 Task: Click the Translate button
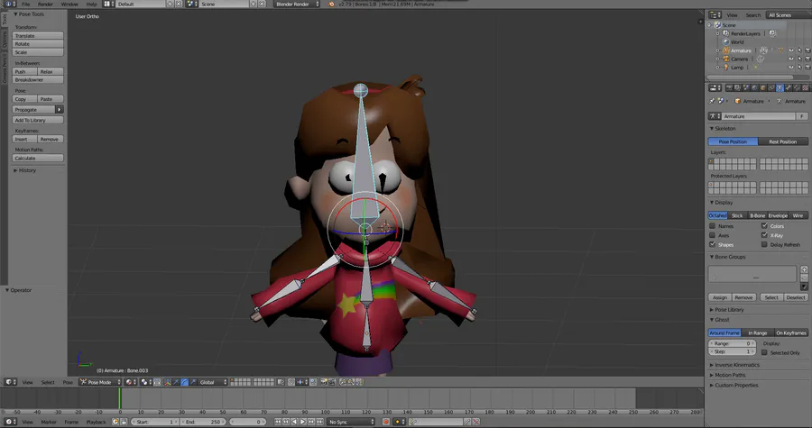(x=38, y=36)
